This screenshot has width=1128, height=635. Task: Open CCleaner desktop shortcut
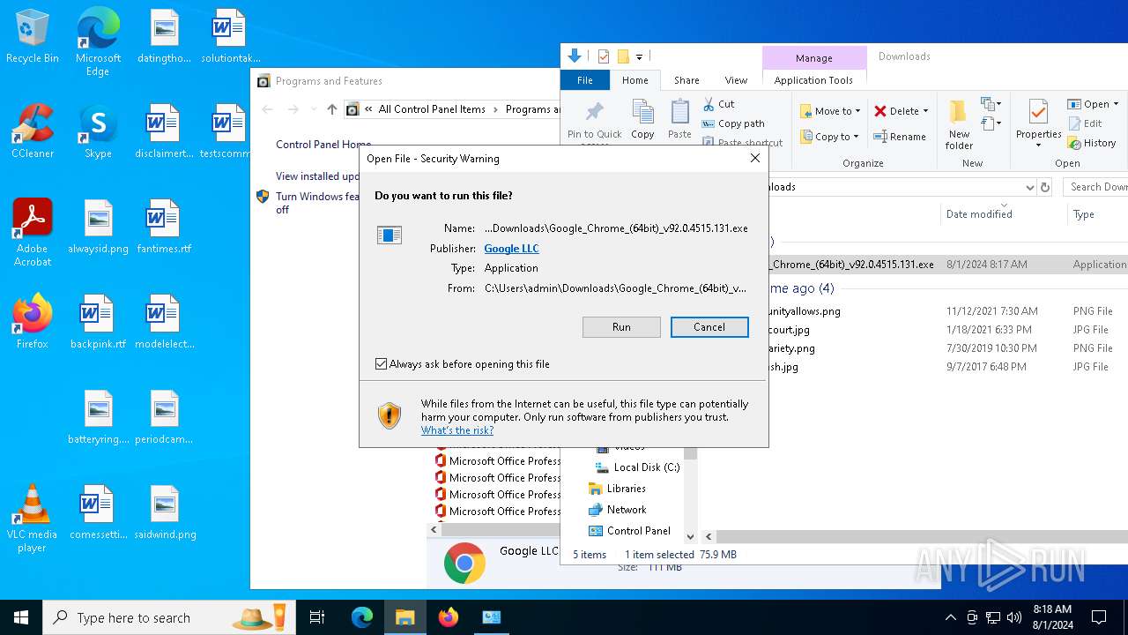[33, 132]
